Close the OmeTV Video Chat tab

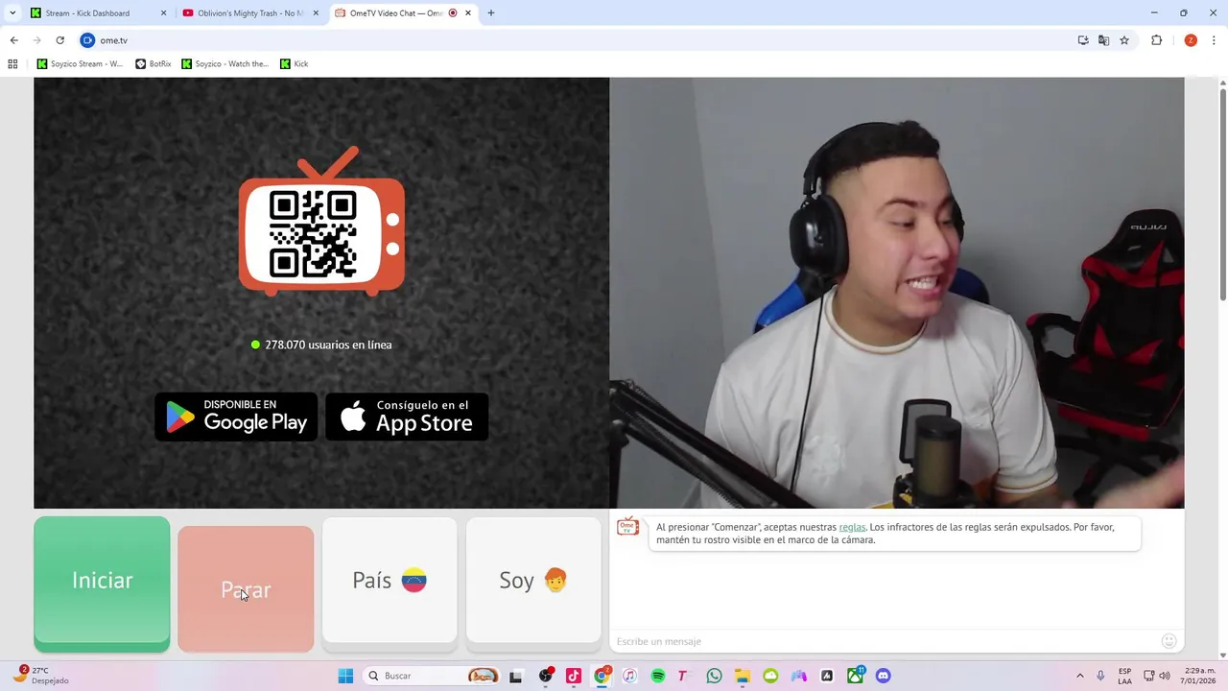click(x=469, y=13)
